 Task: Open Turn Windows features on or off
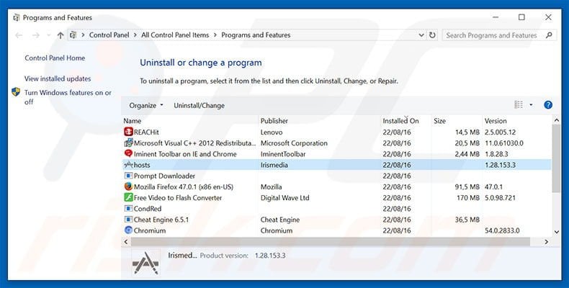tap(68, 97)
